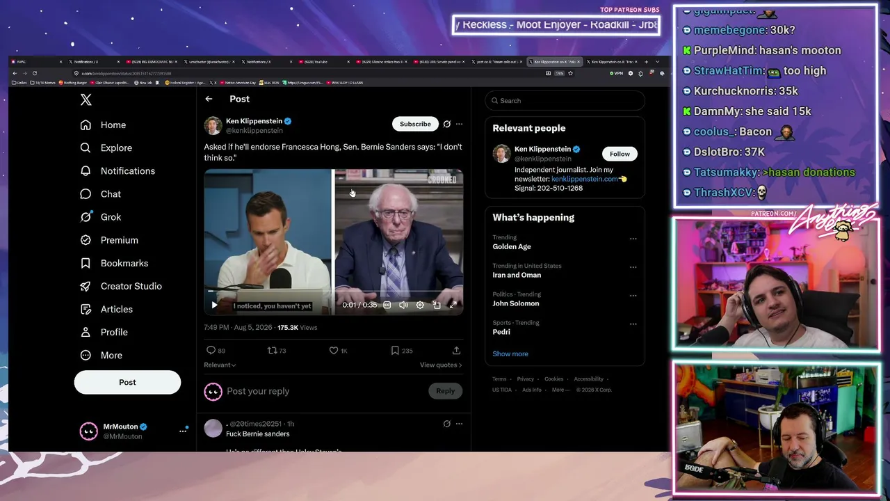Toggle fullscreen on the video
The width and height of the screenshot is (890, 501).
coord(453,305)
